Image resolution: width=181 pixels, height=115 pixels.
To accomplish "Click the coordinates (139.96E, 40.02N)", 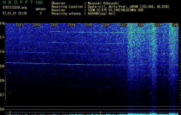I will [x=155, y=7].
